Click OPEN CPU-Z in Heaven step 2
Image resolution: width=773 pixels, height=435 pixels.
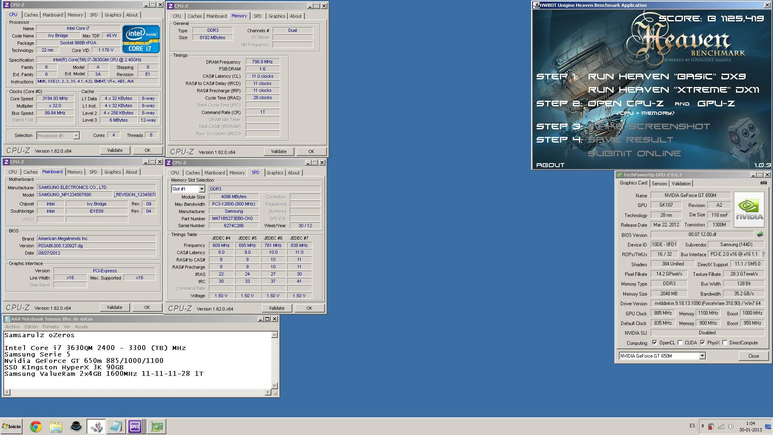point(626,104)
